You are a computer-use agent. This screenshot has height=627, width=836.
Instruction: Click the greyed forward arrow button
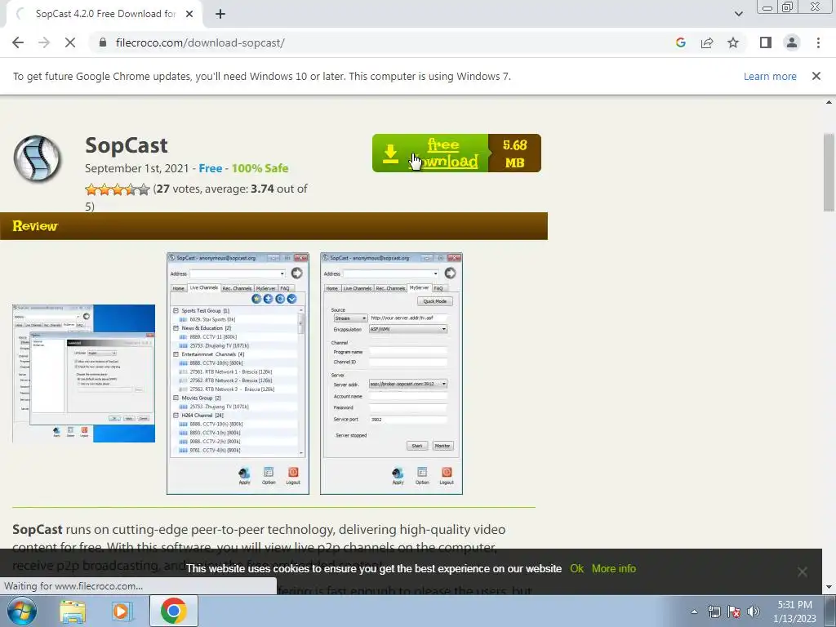(44, 42)
